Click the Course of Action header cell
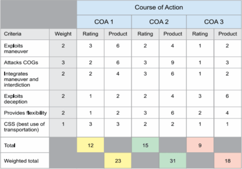This screenshot has height=169, width=242. 159,7
